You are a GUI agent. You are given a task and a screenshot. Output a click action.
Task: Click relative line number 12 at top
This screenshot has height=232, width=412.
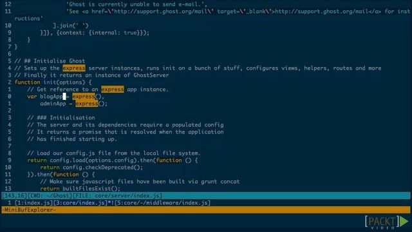point(8,5)
